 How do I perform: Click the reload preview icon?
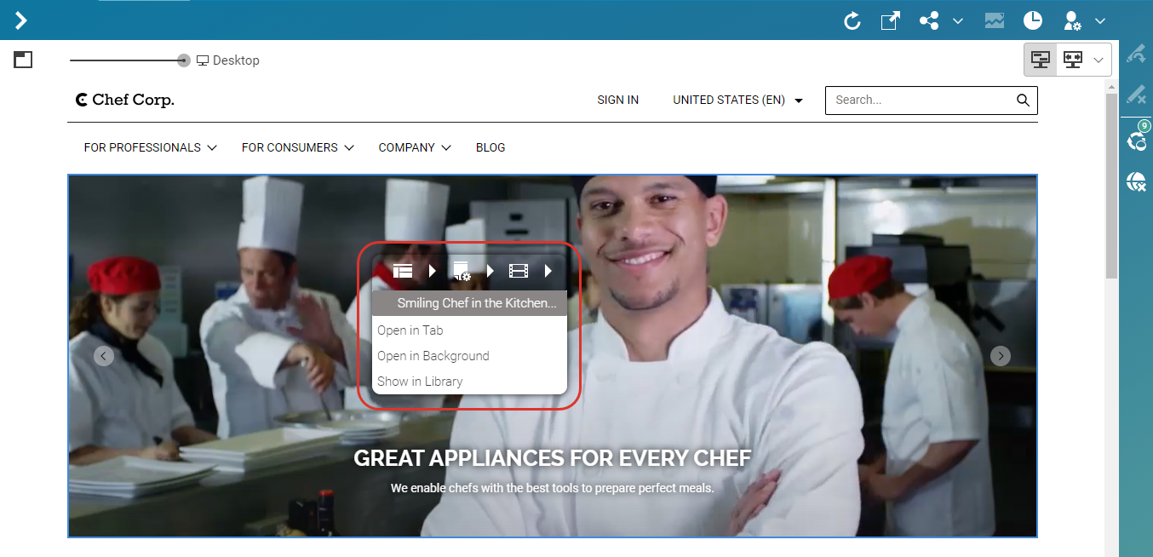(x=852, y=21)
